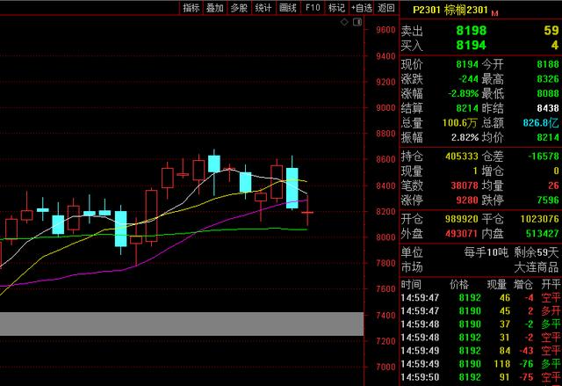Viewport: 562px width, 386px height.
Task: Click the 指标 indicator button
Action: (191, 8)
